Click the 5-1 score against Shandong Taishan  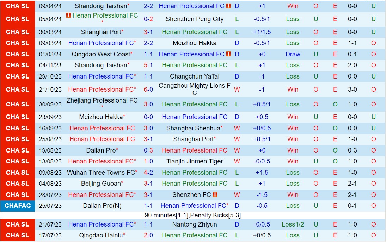(148, 65)
